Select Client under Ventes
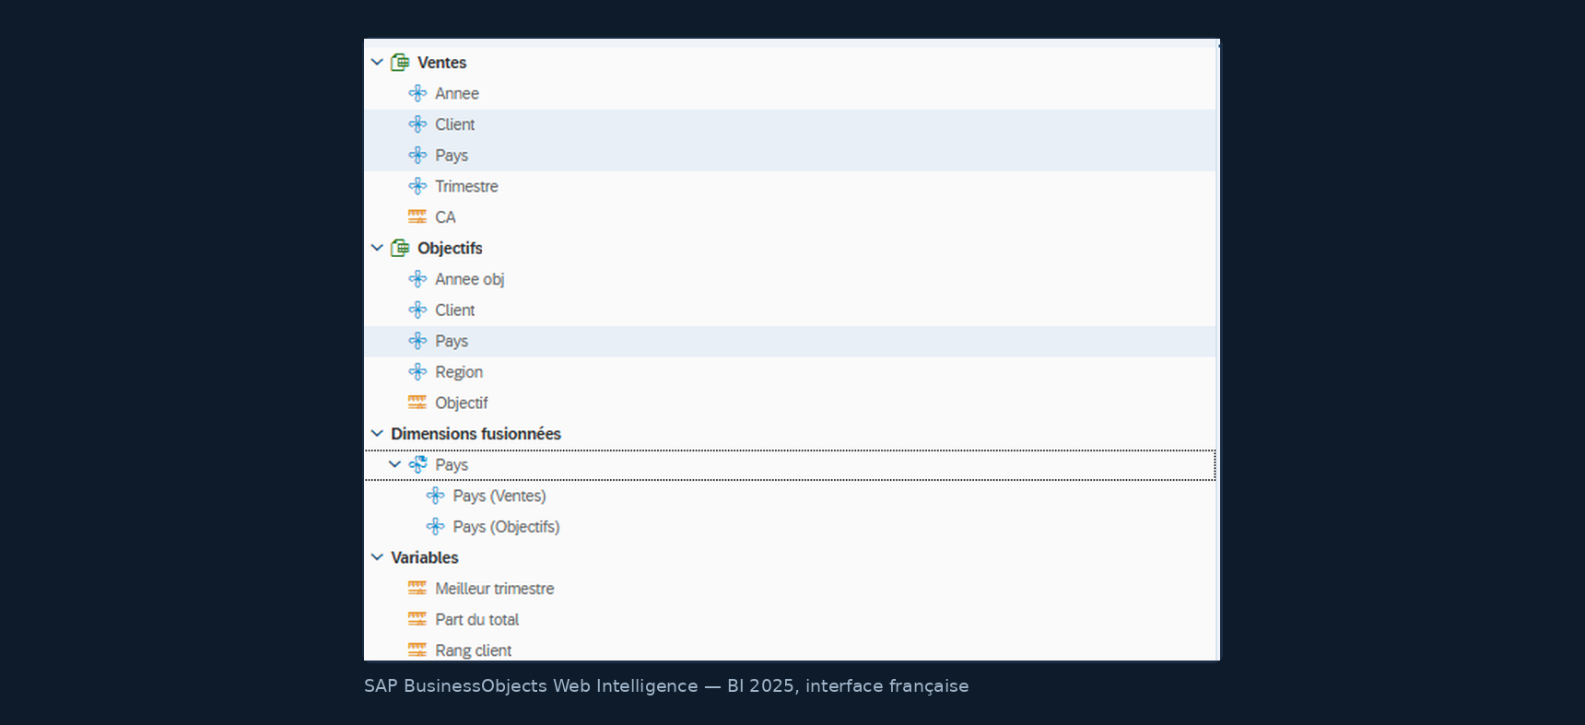 coord(455,124)
